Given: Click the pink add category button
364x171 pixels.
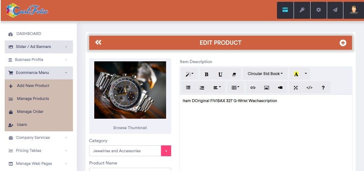Looking at the screenshot, I should (x=166, y=151).
